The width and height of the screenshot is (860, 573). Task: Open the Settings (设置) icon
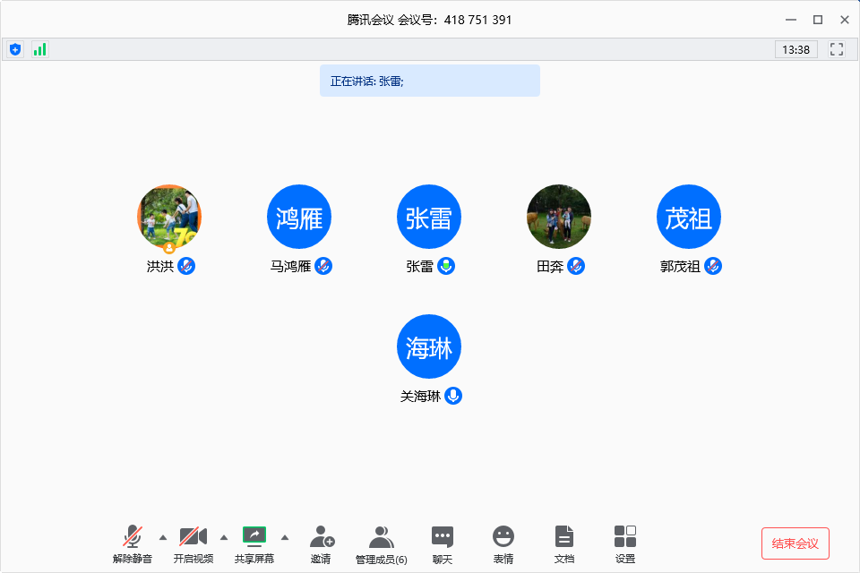pos(625,543)
